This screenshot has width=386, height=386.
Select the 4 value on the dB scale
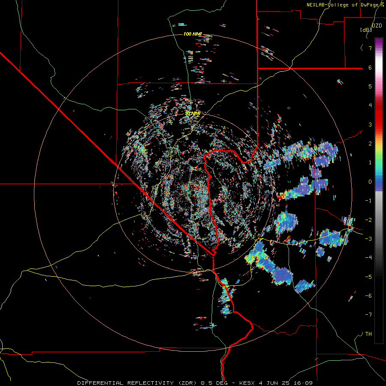tap(370, 106)
